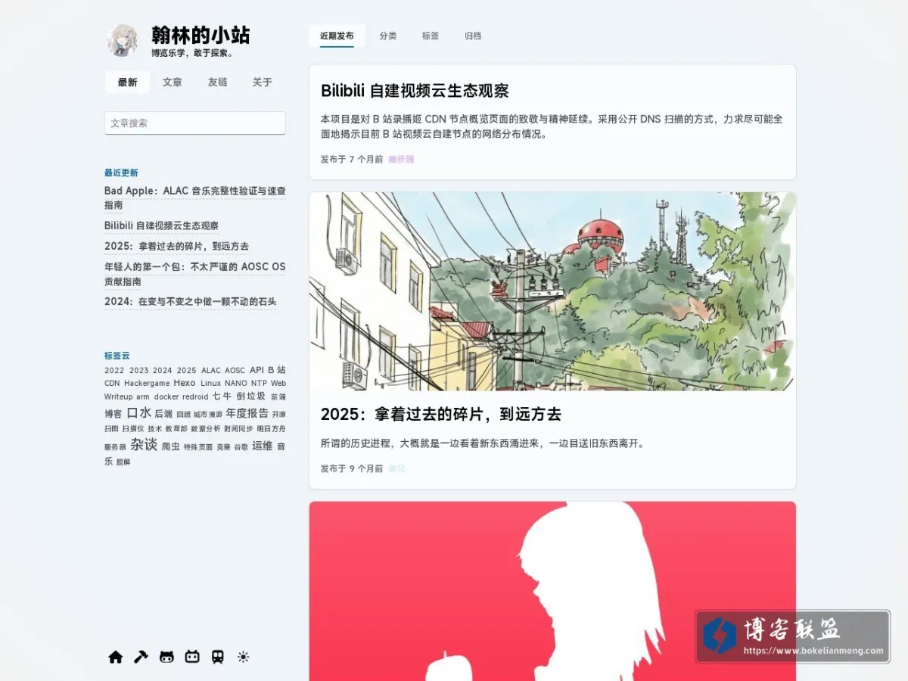Open the GitHub cat icon link
This screenshot has height=681, width=908.
166,657
